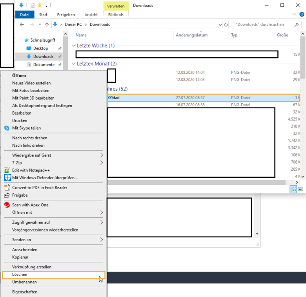Customize quick access toolbar dropdown
This screenshot has width=306, height=297.
[46, 5]
